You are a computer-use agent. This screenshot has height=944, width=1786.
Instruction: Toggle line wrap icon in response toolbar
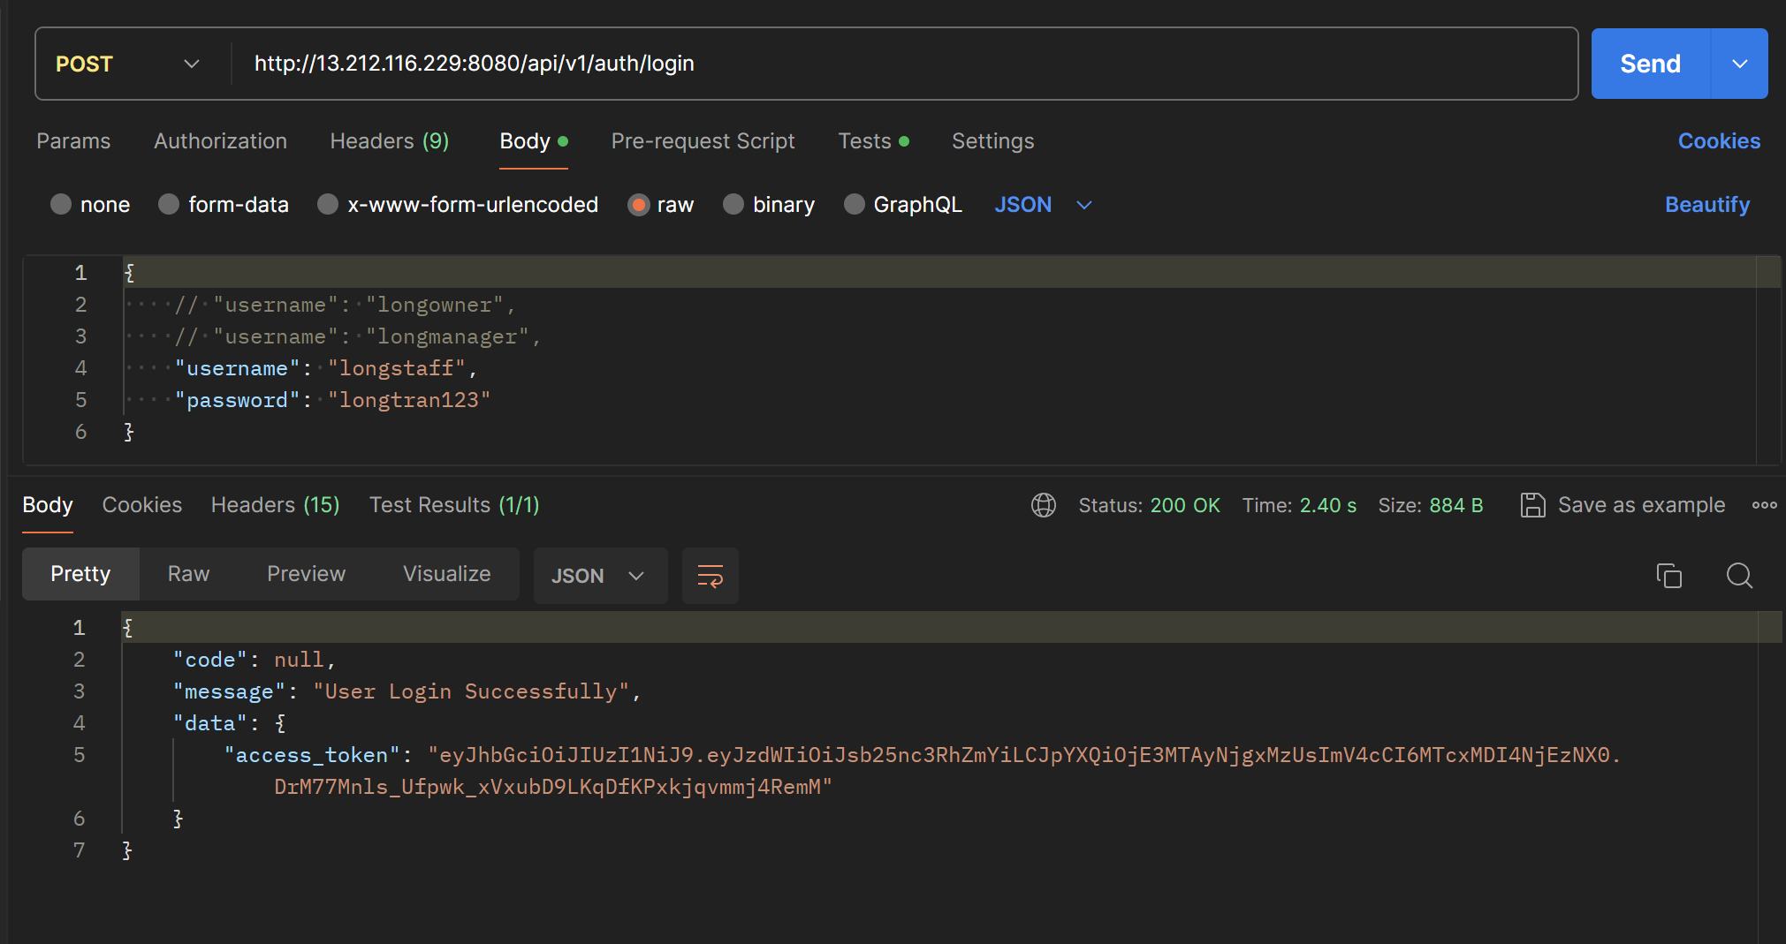coord(711,576)
